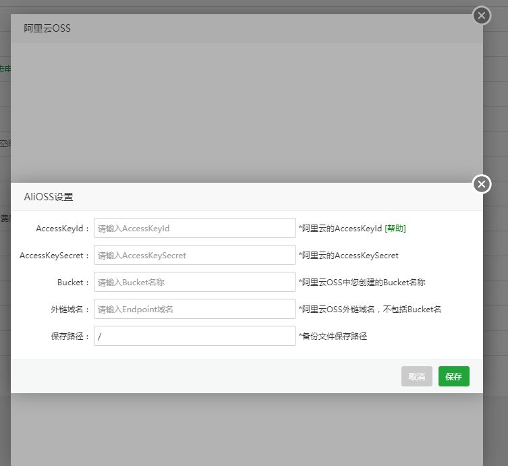Select the hint text *阿里云的AccessKeySecret
This screenshot has width=508, height=466.
tap(349, 255)
